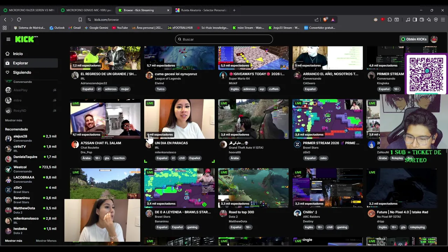The width and height of the screenshot is (448, 252).
Task: Reload the page with the refresh icon
Action: pyautogui.click(x=19, y=20)
